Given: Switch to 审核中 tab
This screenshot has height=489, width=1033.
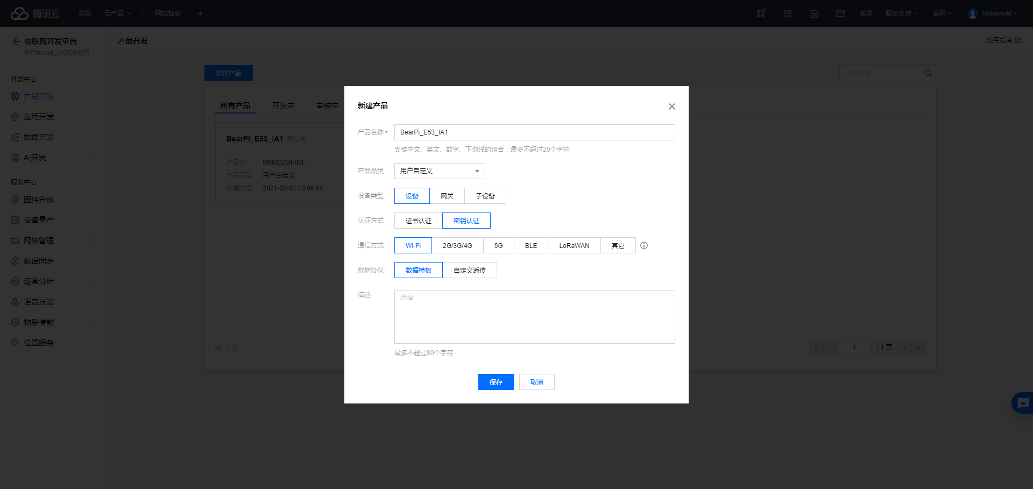Looking at the screenshot, I should pyautogui.click(x=327, y=105).
